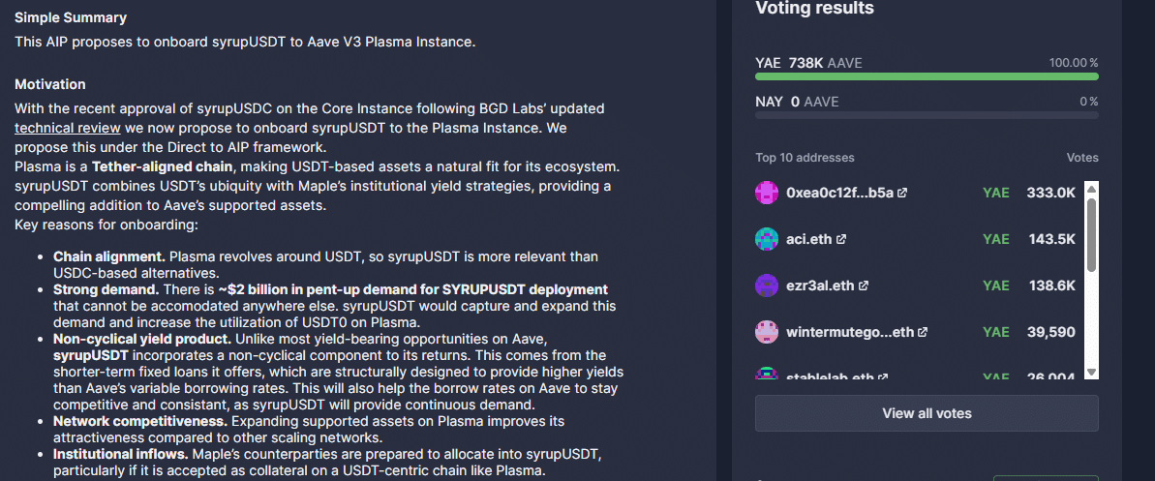Click the green YAE progress bar

pos(927,76)
